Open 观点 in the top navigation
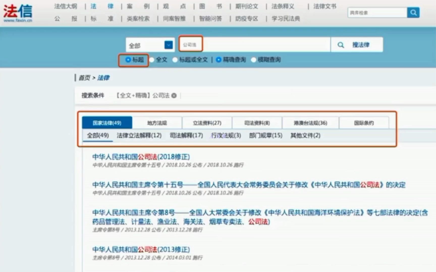 (175, 6)
